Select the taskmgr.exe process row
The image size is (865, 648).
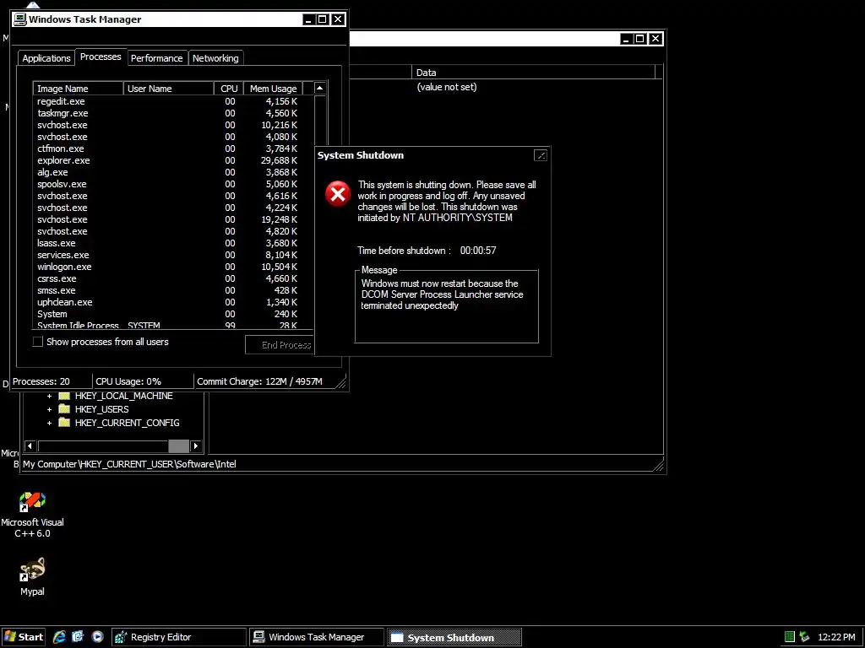172,113
